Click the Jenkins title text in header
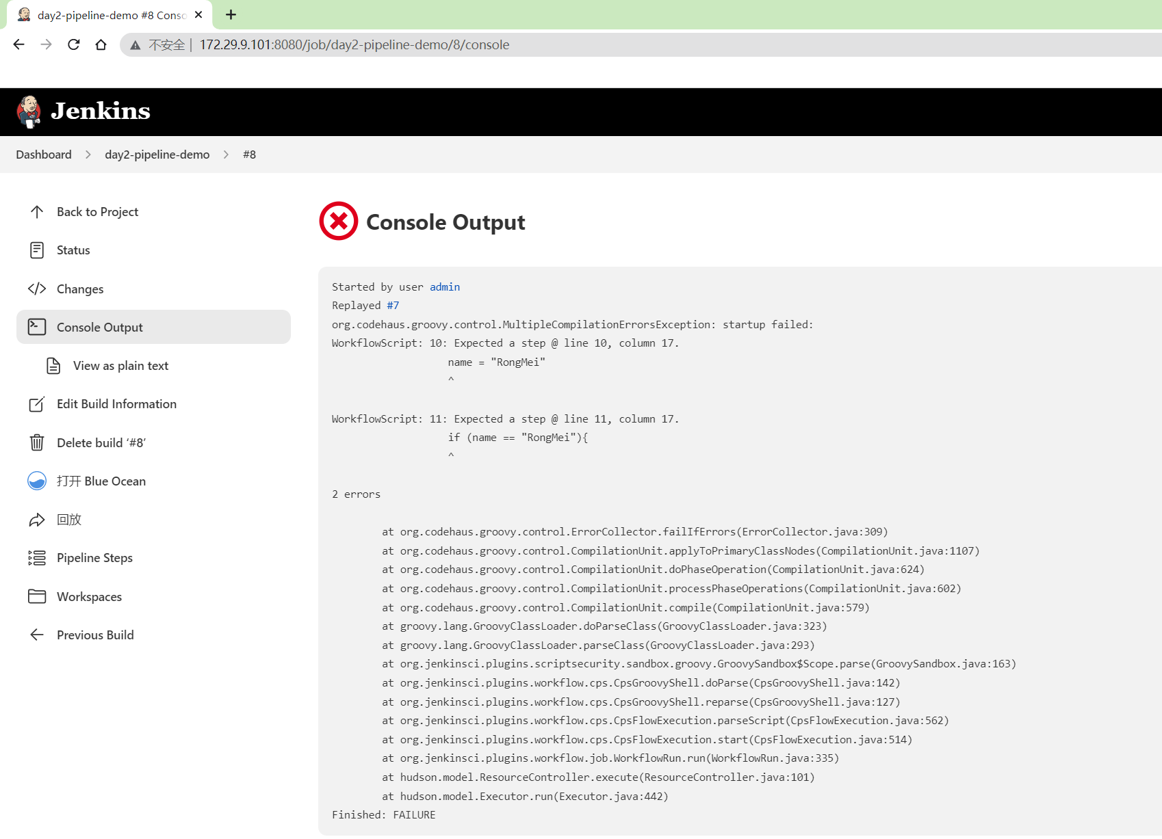Viewport: 1162px width, 839px height. click(101, 111)
